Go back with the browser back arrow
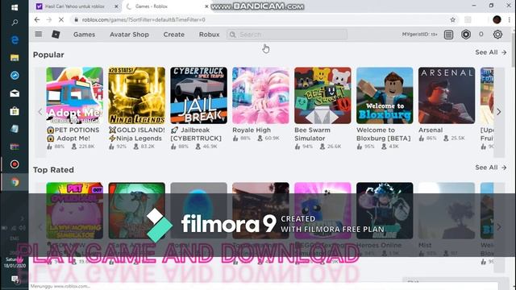 [x=37, y=19]
